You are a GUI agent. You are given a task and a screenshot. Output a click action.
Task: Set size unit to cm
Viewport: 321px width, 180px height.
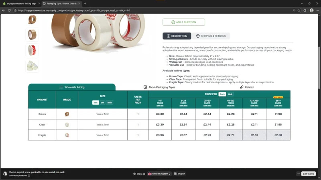click(102, 102)
